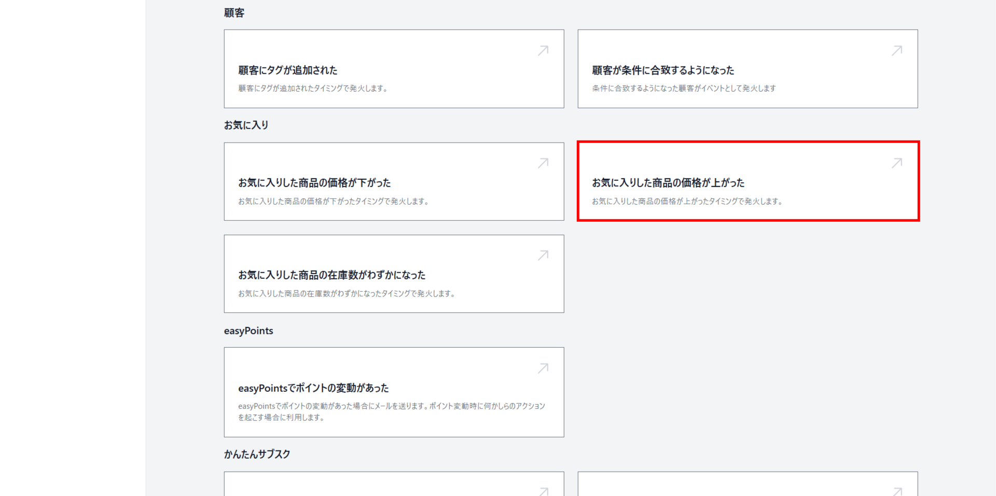Click description お気に入りした商品の価格が下がったタイミングで発火します。
The image size is (996, 496).
(334, 201)
